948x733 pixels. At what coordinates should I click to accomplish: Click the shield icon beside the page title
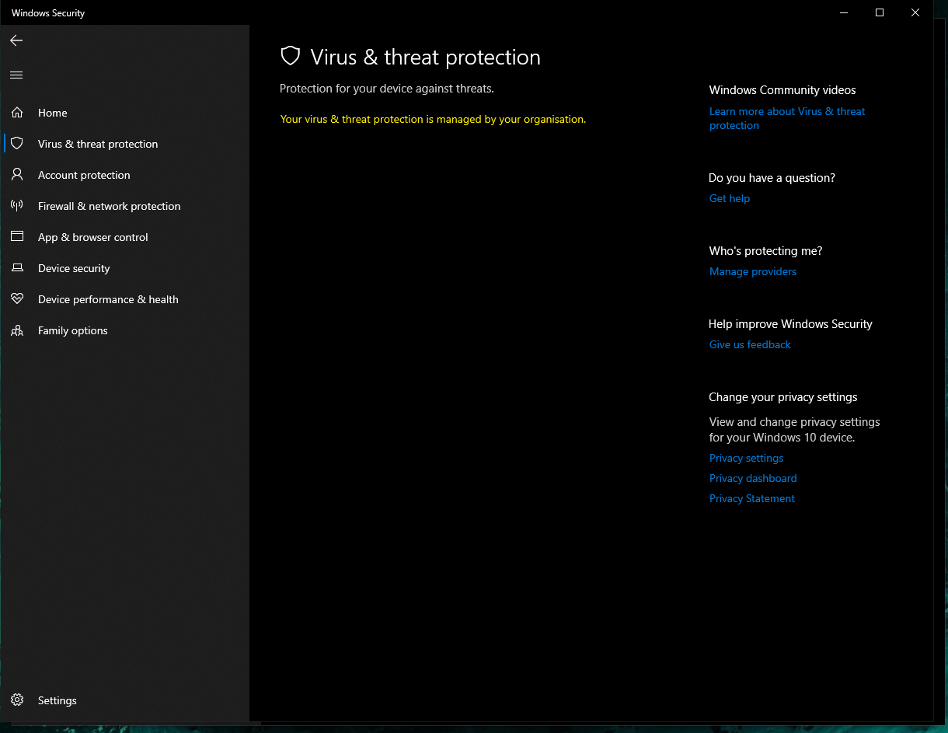(x=291, y=56)
